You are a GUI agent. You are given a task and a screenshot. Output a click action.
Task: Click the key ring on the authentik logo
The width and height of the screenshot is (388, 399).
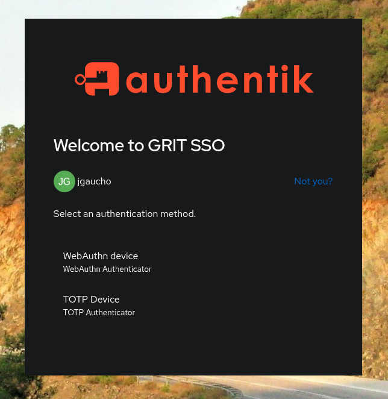pos(80,80)
